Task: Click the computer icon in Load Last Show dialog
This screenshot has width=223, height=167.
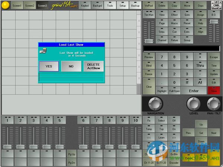Action: tap(43, 51)
